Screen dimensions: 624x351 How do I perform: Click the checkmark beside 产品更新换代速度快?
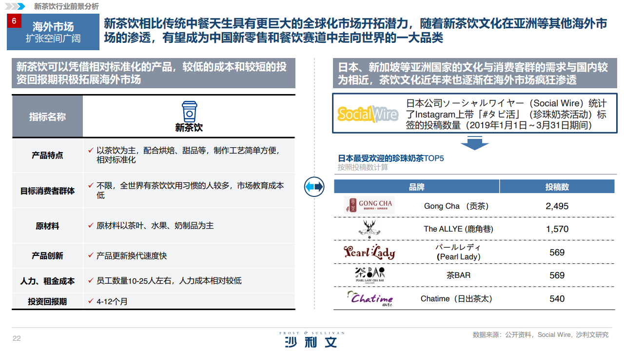click(91, 255)
